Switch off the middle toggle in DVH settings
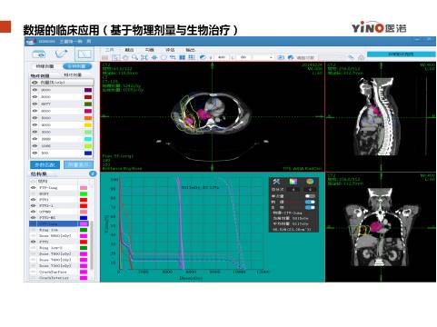The width and height of the screenshot is (437, 327). point(310,202)
